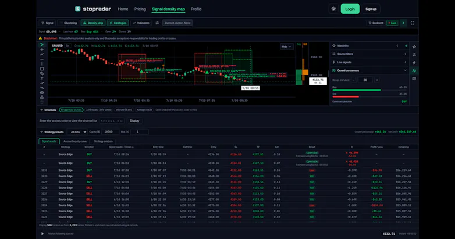Click the Risk percent input field
Image resolution: width=455 pixels, height=239 pixels.
pos(139,131)
